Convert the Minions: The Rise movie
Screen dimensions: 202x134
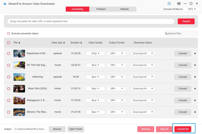click(183, 112)
